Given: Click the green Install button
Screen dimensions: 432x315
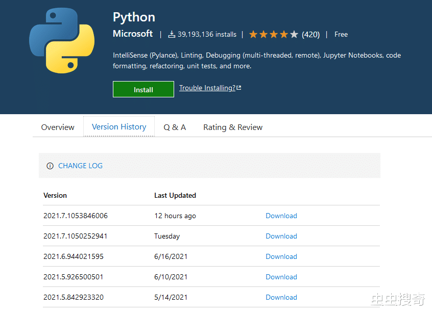Looking at the screenshot, I should point(143,89).
